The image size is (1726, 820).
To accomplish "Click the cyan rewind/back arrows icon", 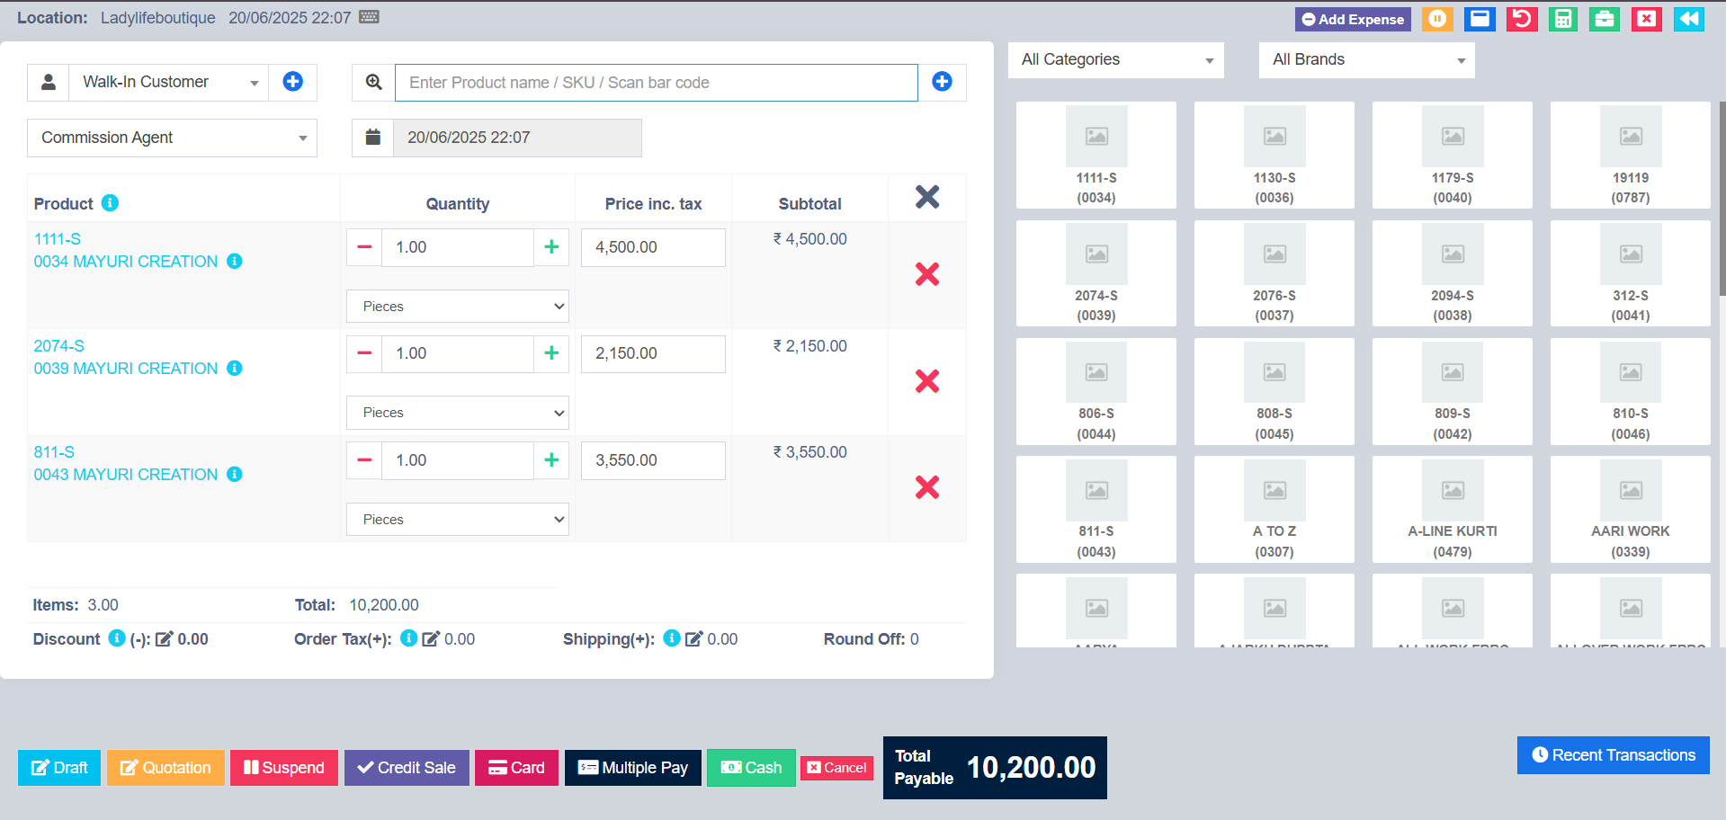I will [x=1688, y=19].
